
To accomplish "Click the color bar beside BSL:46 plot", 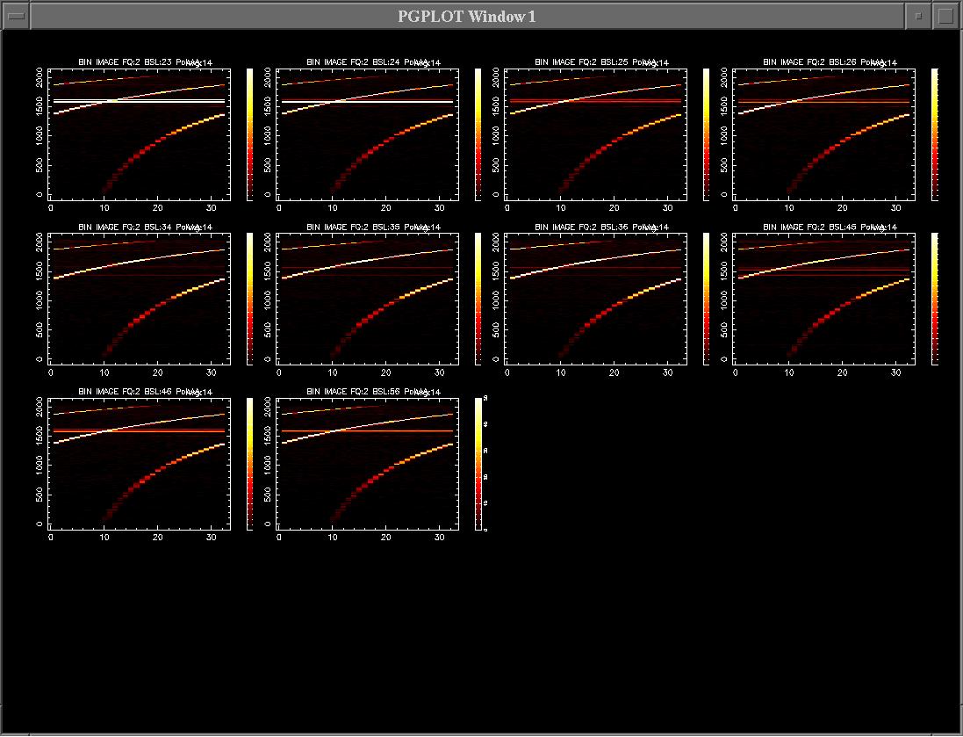I will (x=250, y=464).
